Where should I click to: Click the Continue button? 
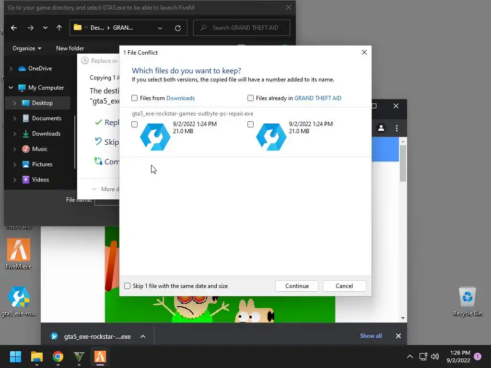297,286
